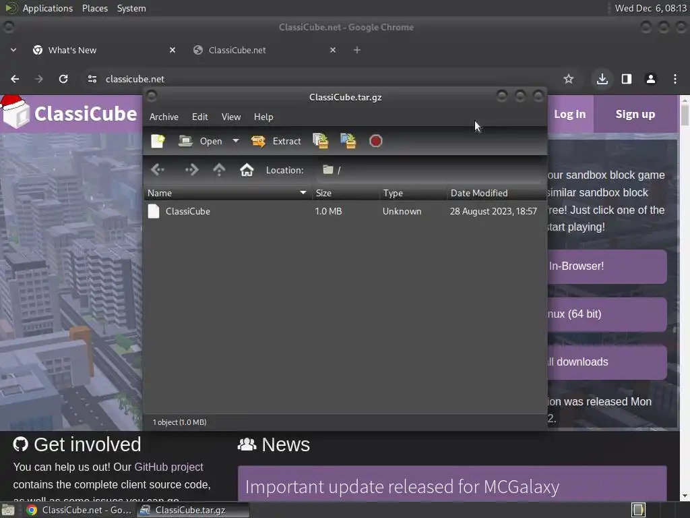Reload the classicube.net page
690x518 pixels.
click(63, 79)
